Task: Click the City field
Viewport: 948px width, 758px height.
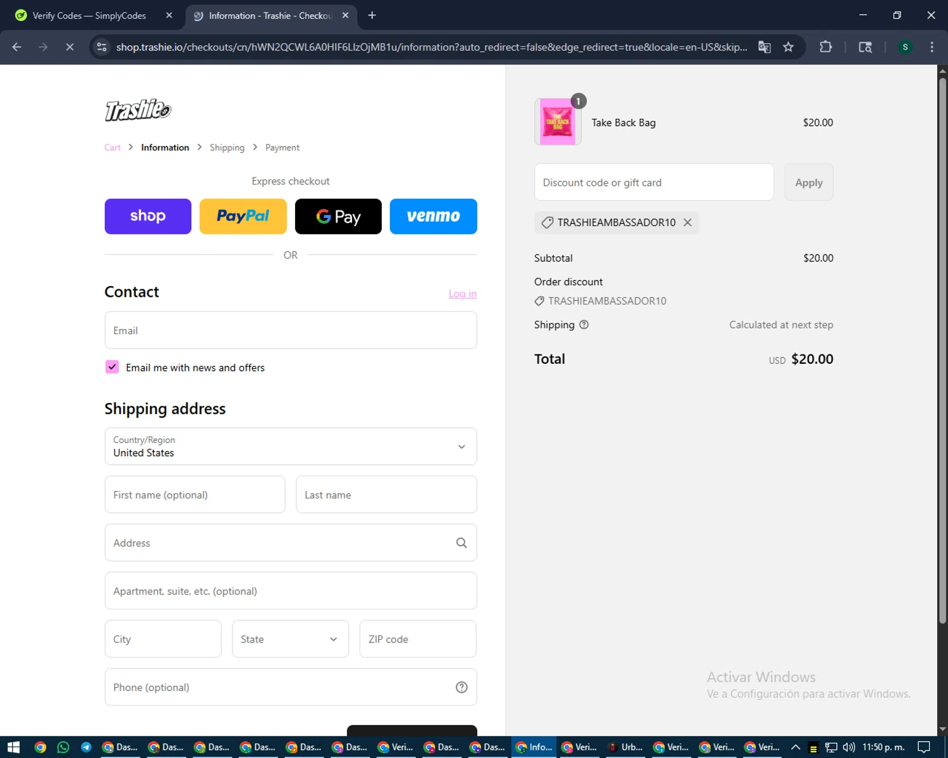Action: pos(163,639)
